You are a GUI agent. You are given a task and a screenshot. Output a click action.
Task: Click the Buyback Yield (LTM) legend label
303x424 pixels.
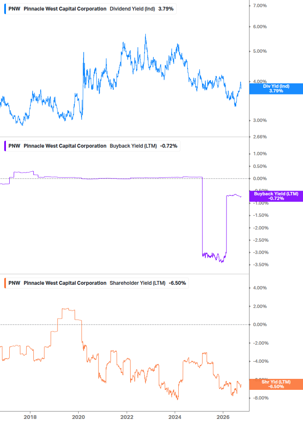[x=133, y=146]
